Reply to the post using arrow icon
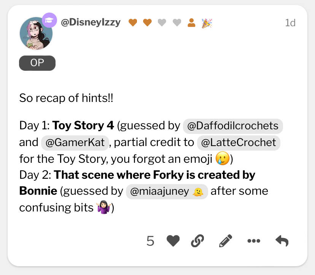Image resolution: width=315 pixels, height=275 pixels. coord(282,241)
